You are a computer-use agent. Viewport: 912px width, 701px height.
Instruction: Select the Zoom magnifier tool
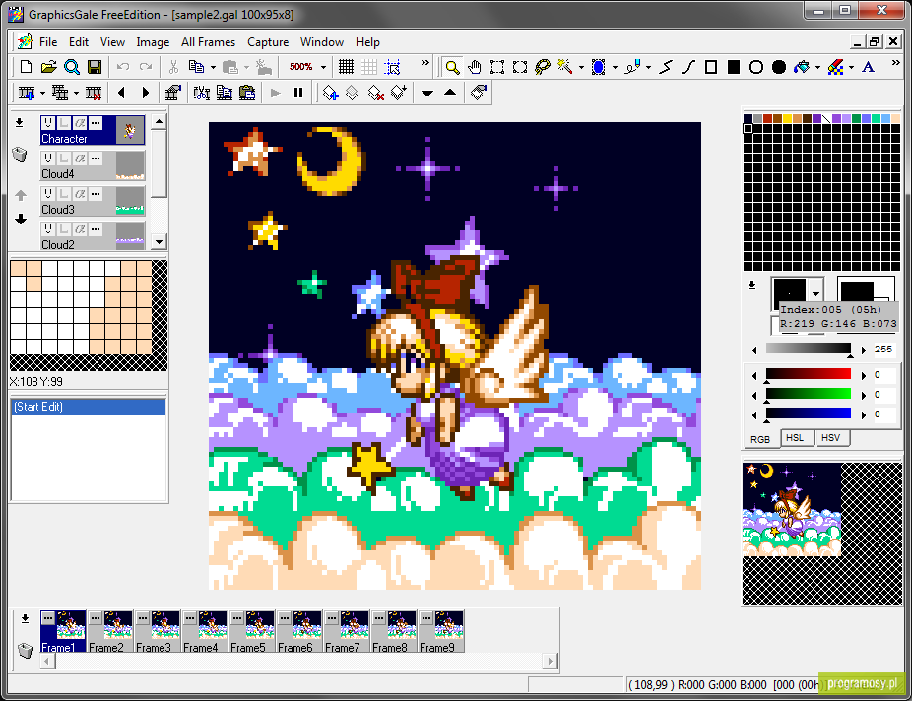pyautogui.click(x=452, y=67)
